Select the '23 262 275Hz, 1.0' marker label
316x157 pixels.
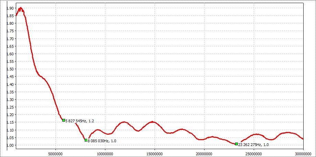click(x=253, y=145)
